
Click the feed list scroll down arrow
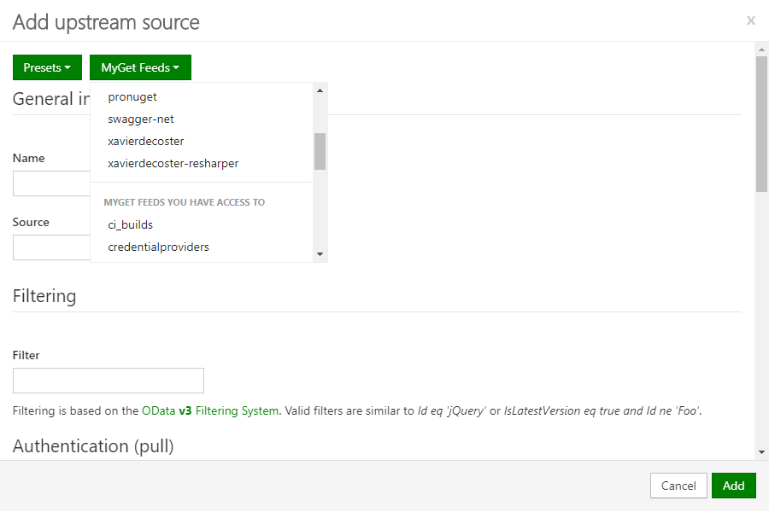[x=320, y=253]
